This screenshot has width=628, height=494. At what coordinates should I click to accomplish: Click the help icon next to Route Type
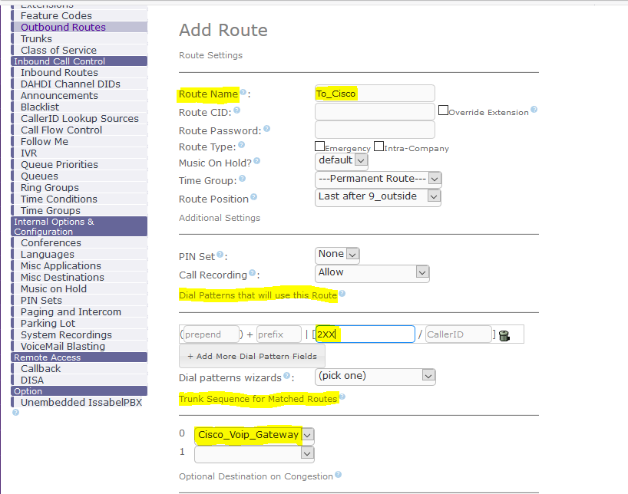click(x=242, y=145)
